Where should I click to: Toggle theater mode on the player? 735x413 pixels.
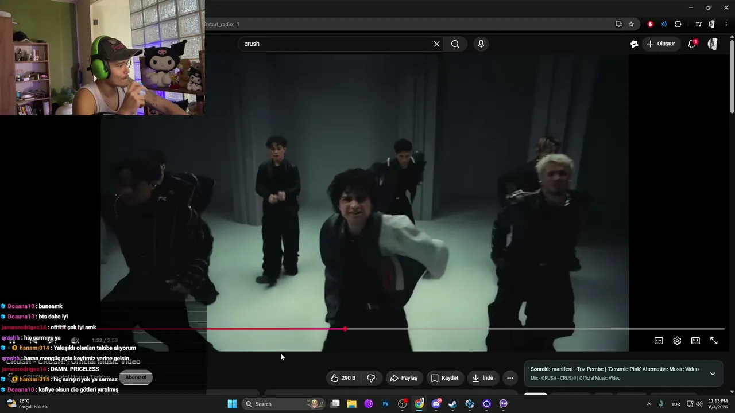point(695,341)
